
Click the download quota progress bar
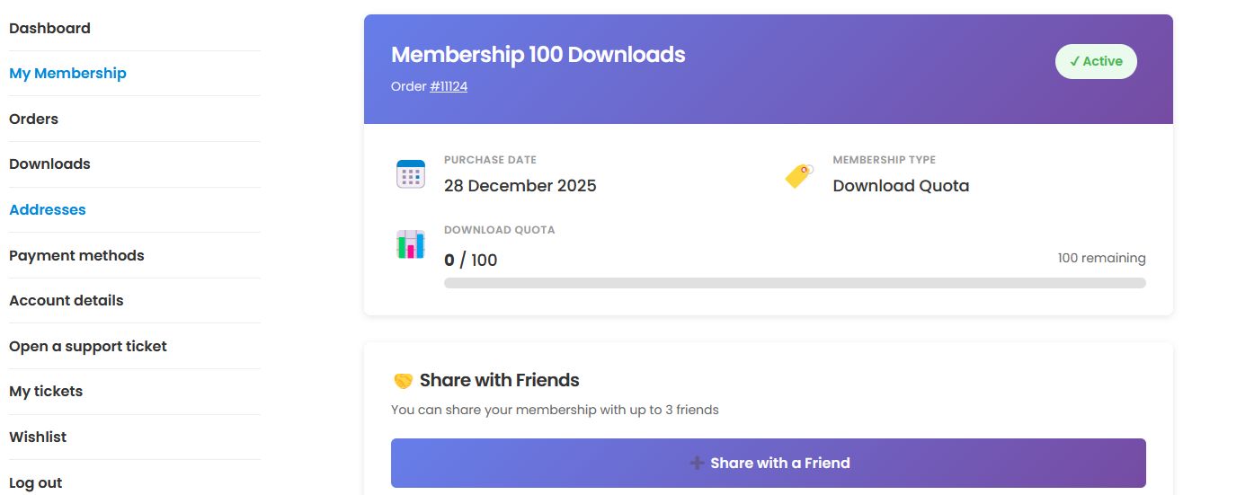tap(795, 283)
